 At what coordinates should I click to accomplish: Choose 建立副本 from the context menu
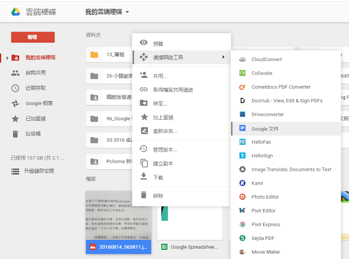[x=182, y=163]
